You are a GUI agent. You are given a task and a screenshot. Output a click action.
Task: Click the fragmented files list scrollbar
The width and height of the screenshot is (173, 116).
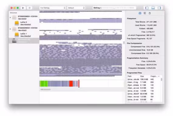click(161, 79)
